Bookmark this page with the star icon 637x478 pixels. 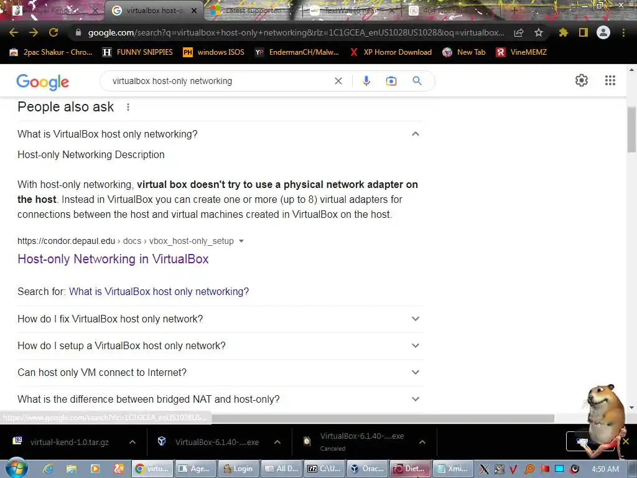pos(539,32)
